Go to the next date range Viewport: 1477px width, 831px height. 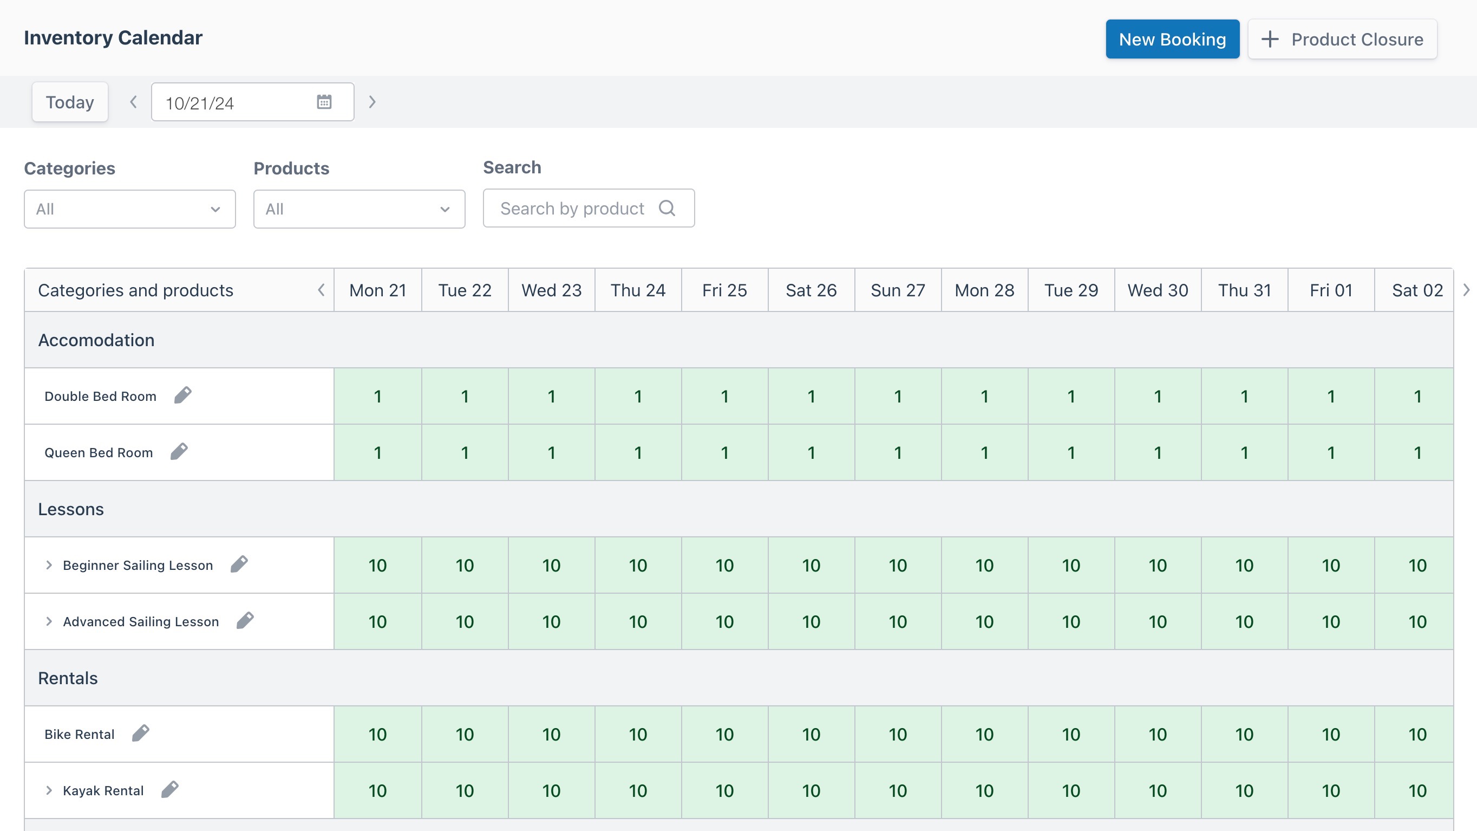[372, 102]
